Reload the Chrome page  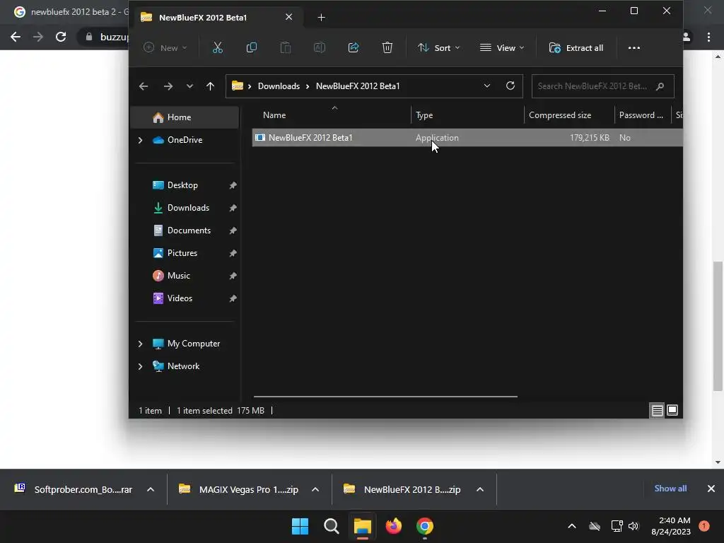point(61,37)
